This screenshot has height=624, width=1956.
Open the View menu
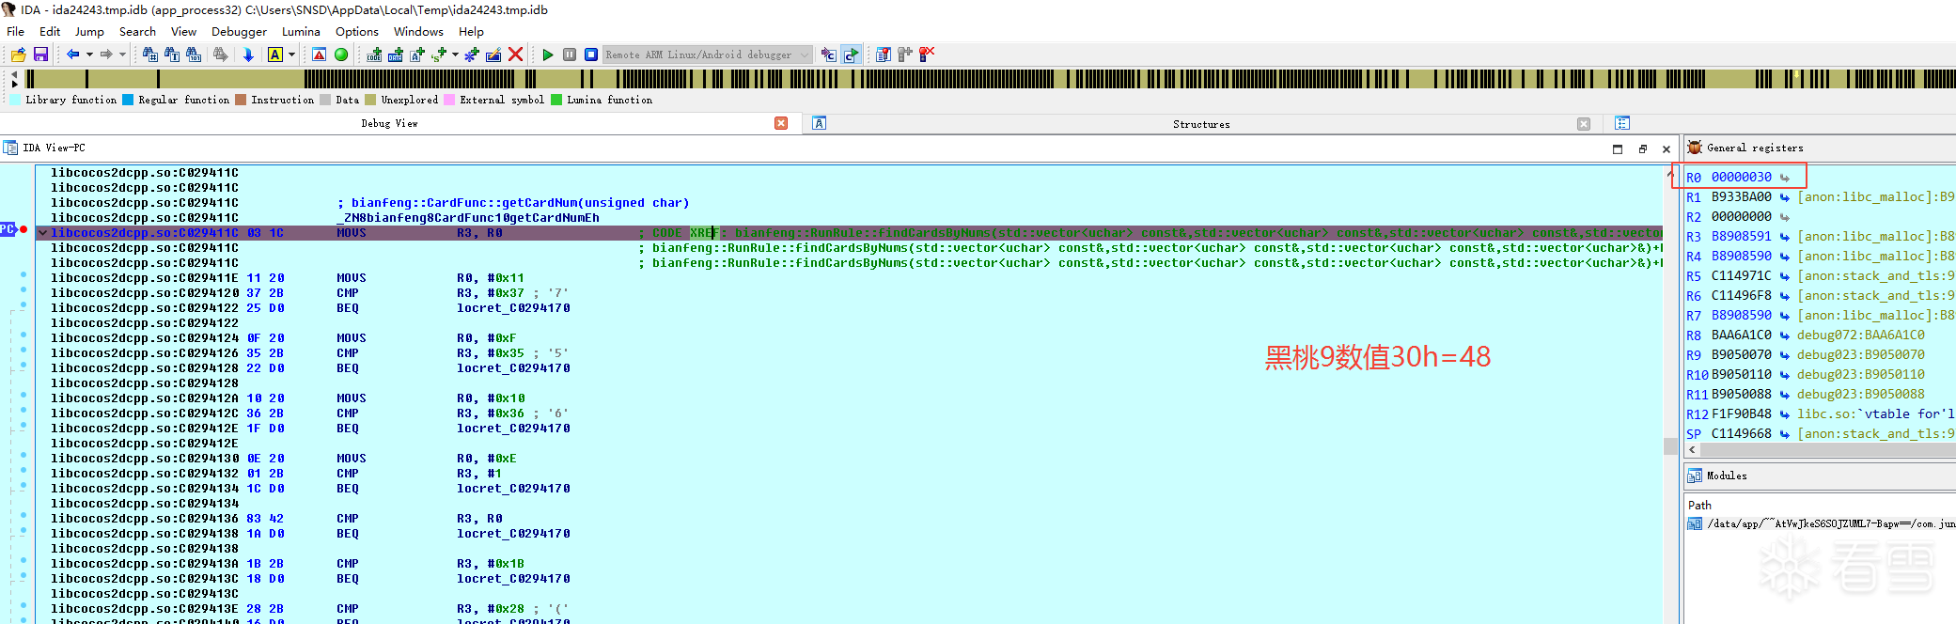[183, 31]
